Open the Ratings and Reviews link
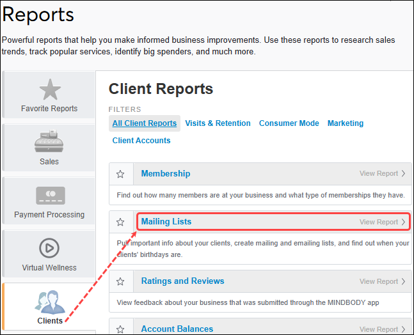Screen dimensions: 414x335 [x=182, y=281]
